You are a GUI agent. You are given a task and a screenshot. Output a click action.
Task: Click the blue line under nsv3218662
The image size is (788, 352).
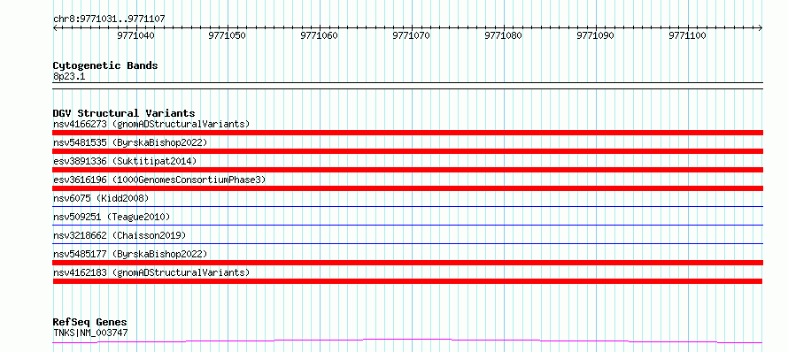point(407,243)
